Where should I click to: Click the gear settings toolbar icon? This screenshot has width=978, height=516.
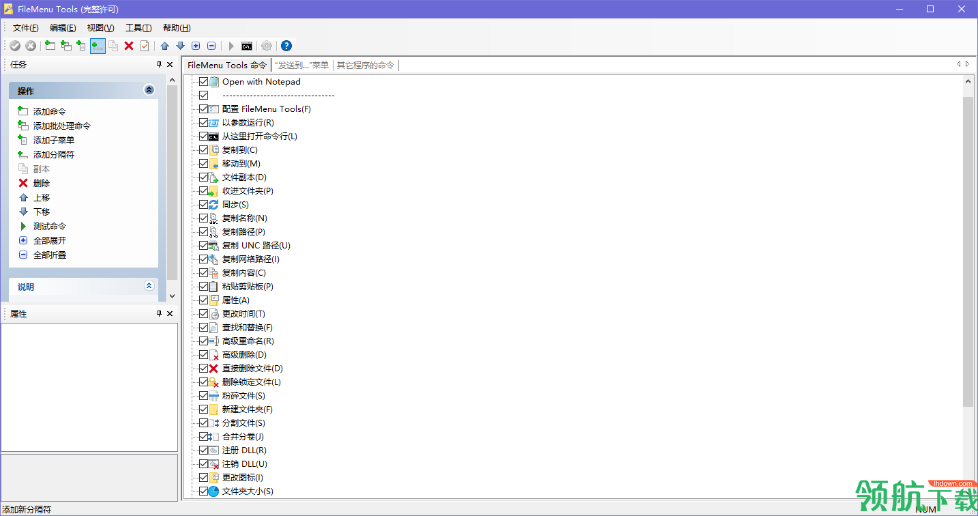[x=267, y=46]
